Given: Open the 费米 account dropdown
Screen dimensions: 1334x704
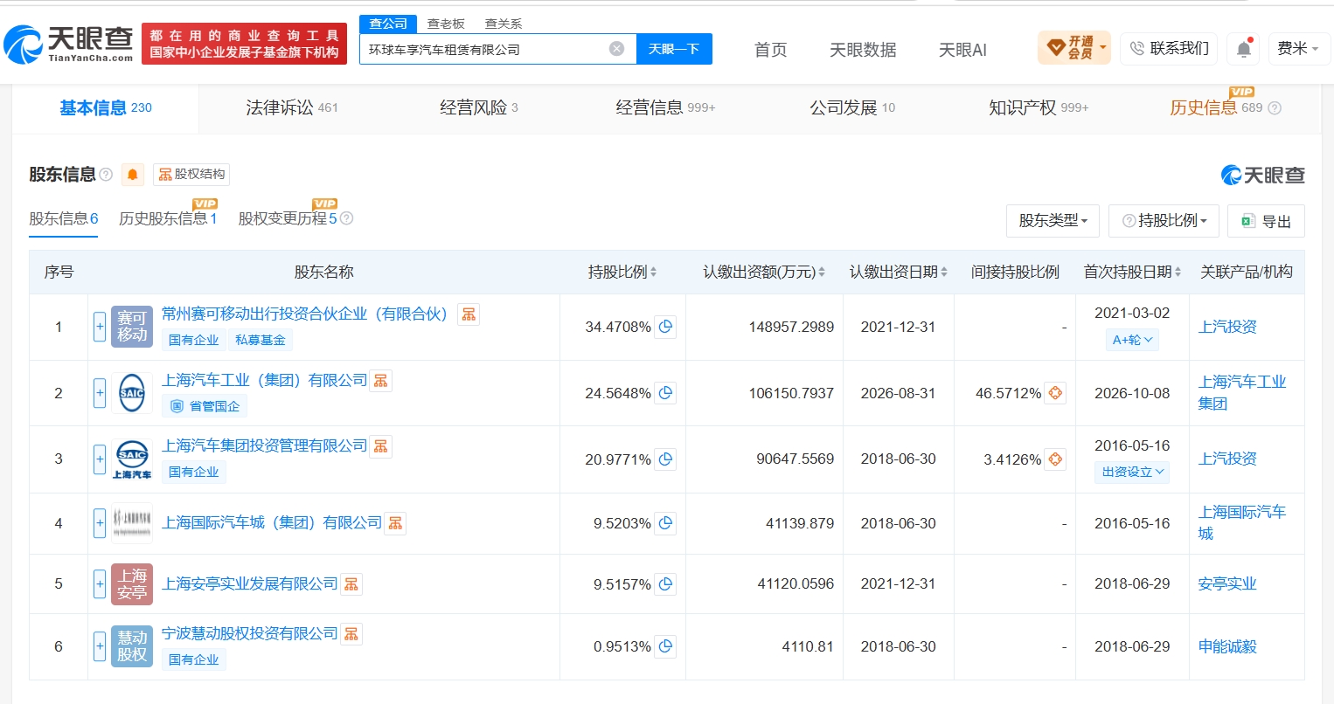Looking at the screenshot, I should [x=1298, y=49].
